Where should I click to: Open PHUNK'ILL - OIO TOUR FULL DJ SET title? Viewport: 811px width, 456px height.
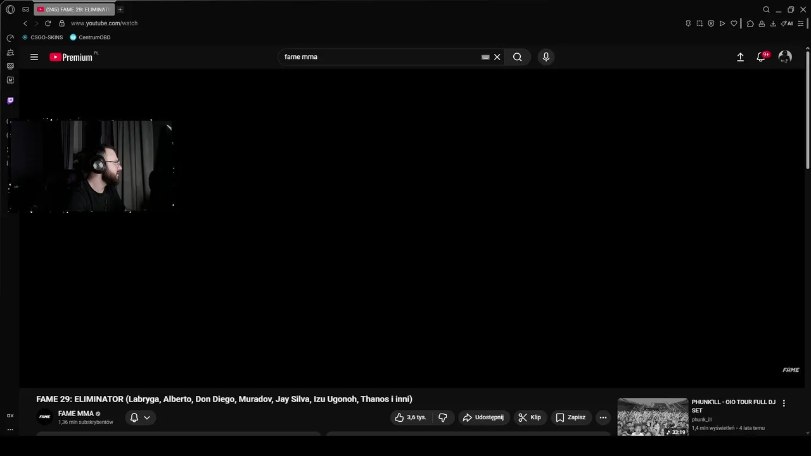(x=734, y=406)
